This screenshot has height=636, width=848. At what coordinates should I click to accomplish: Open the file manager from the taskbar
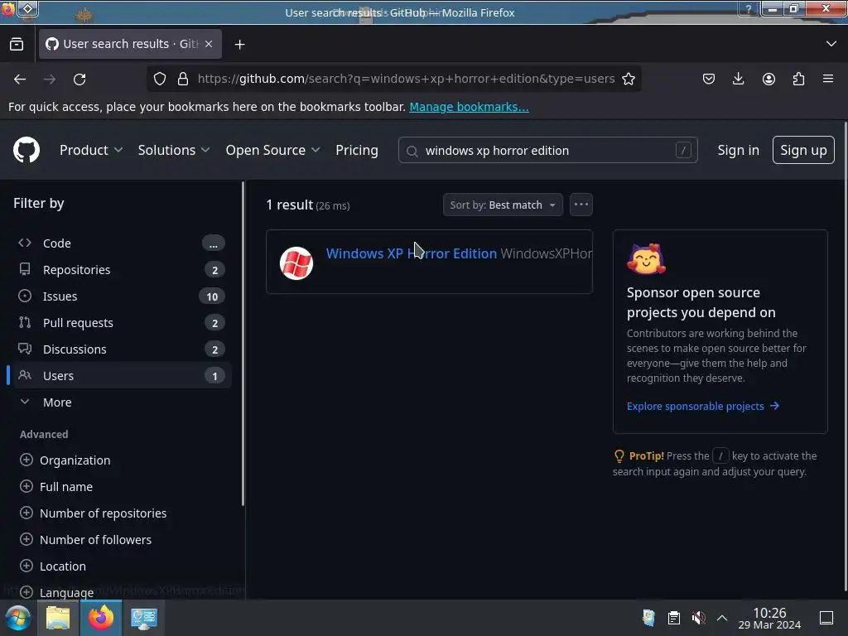(58, 618)
